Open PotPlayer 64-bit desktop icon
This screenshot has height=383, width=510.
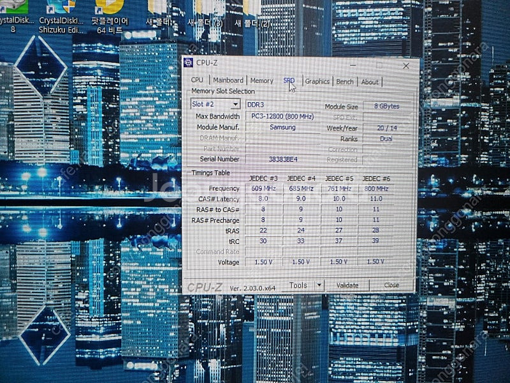[110, 17]
